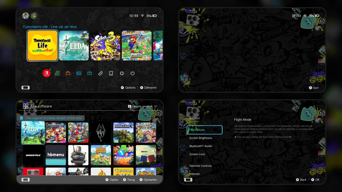Select the hbmenu tile

[56, 155]
